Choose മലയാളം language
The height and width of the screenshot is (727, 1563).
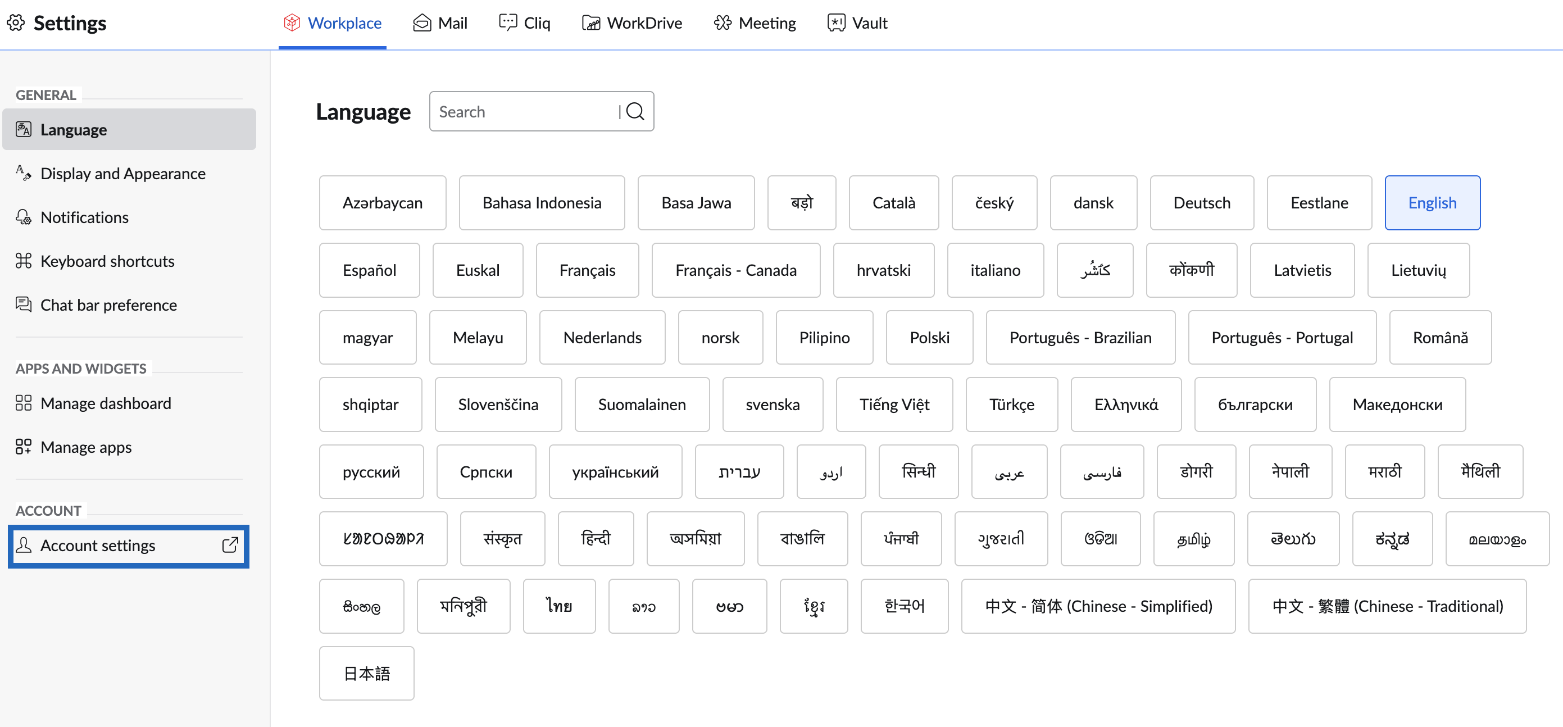[1497, 538]
